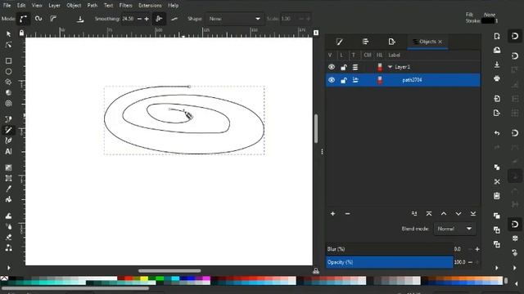Decrease Smoothing value with minus

coord(139,19)
